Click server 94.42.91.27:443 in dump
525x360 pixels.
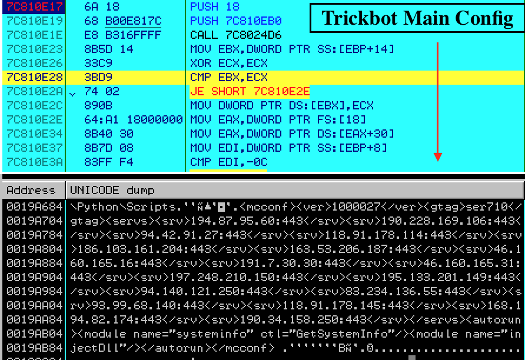pos(194,235)
